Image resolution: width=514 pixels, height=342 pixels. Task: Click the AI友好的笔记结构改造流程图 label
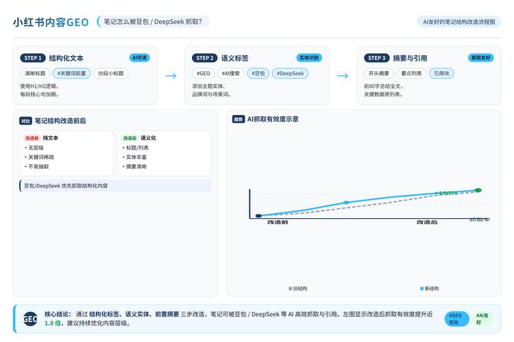tap(459, 22)
